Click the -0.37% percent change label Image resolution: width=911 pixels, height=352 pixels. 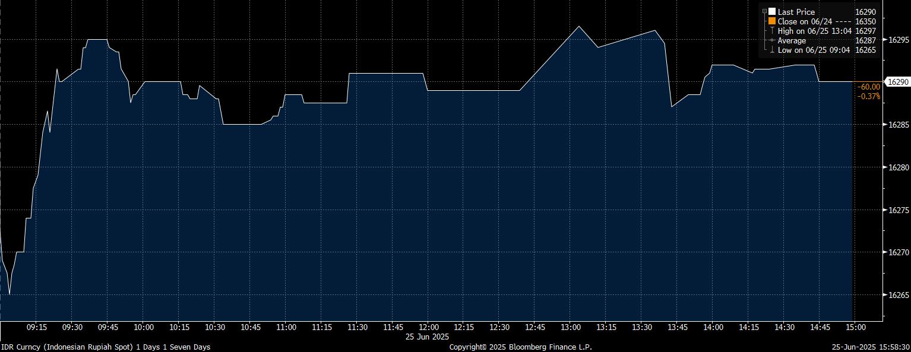(869, 96)
